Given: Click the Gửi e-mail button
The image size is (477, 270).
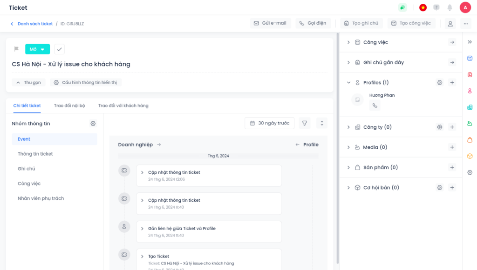Looking at the screenshot, I should pos(270,23).
